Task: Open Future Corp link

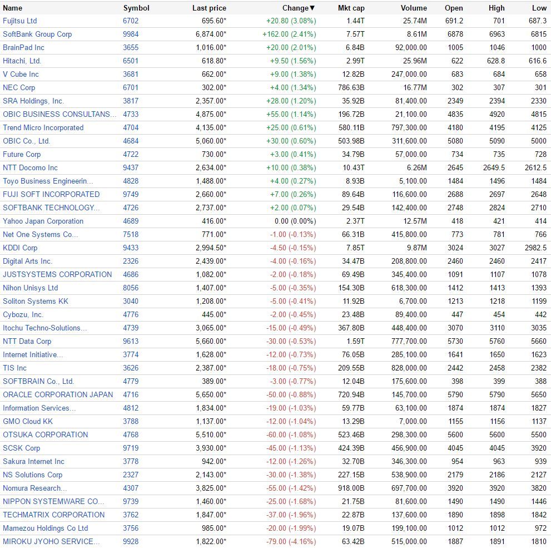Action: 22,154
